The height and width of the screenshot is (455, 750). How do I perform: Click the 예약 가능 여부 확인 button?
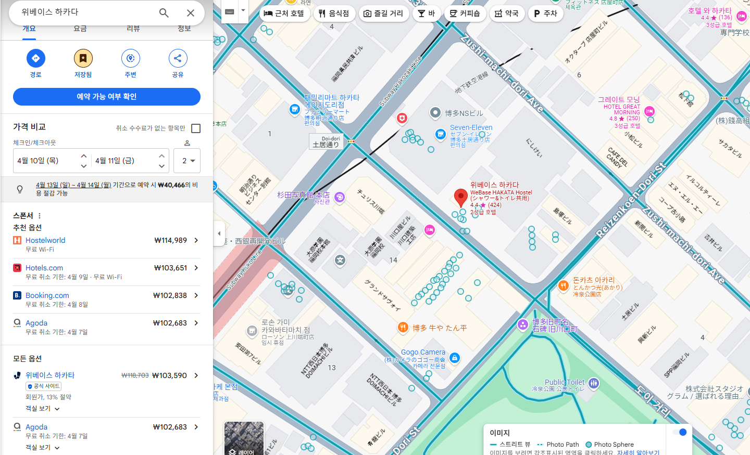107,97
